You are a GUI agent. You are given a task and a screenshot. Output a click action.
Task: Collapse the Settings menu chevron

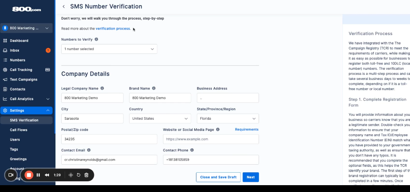(48, 110)
